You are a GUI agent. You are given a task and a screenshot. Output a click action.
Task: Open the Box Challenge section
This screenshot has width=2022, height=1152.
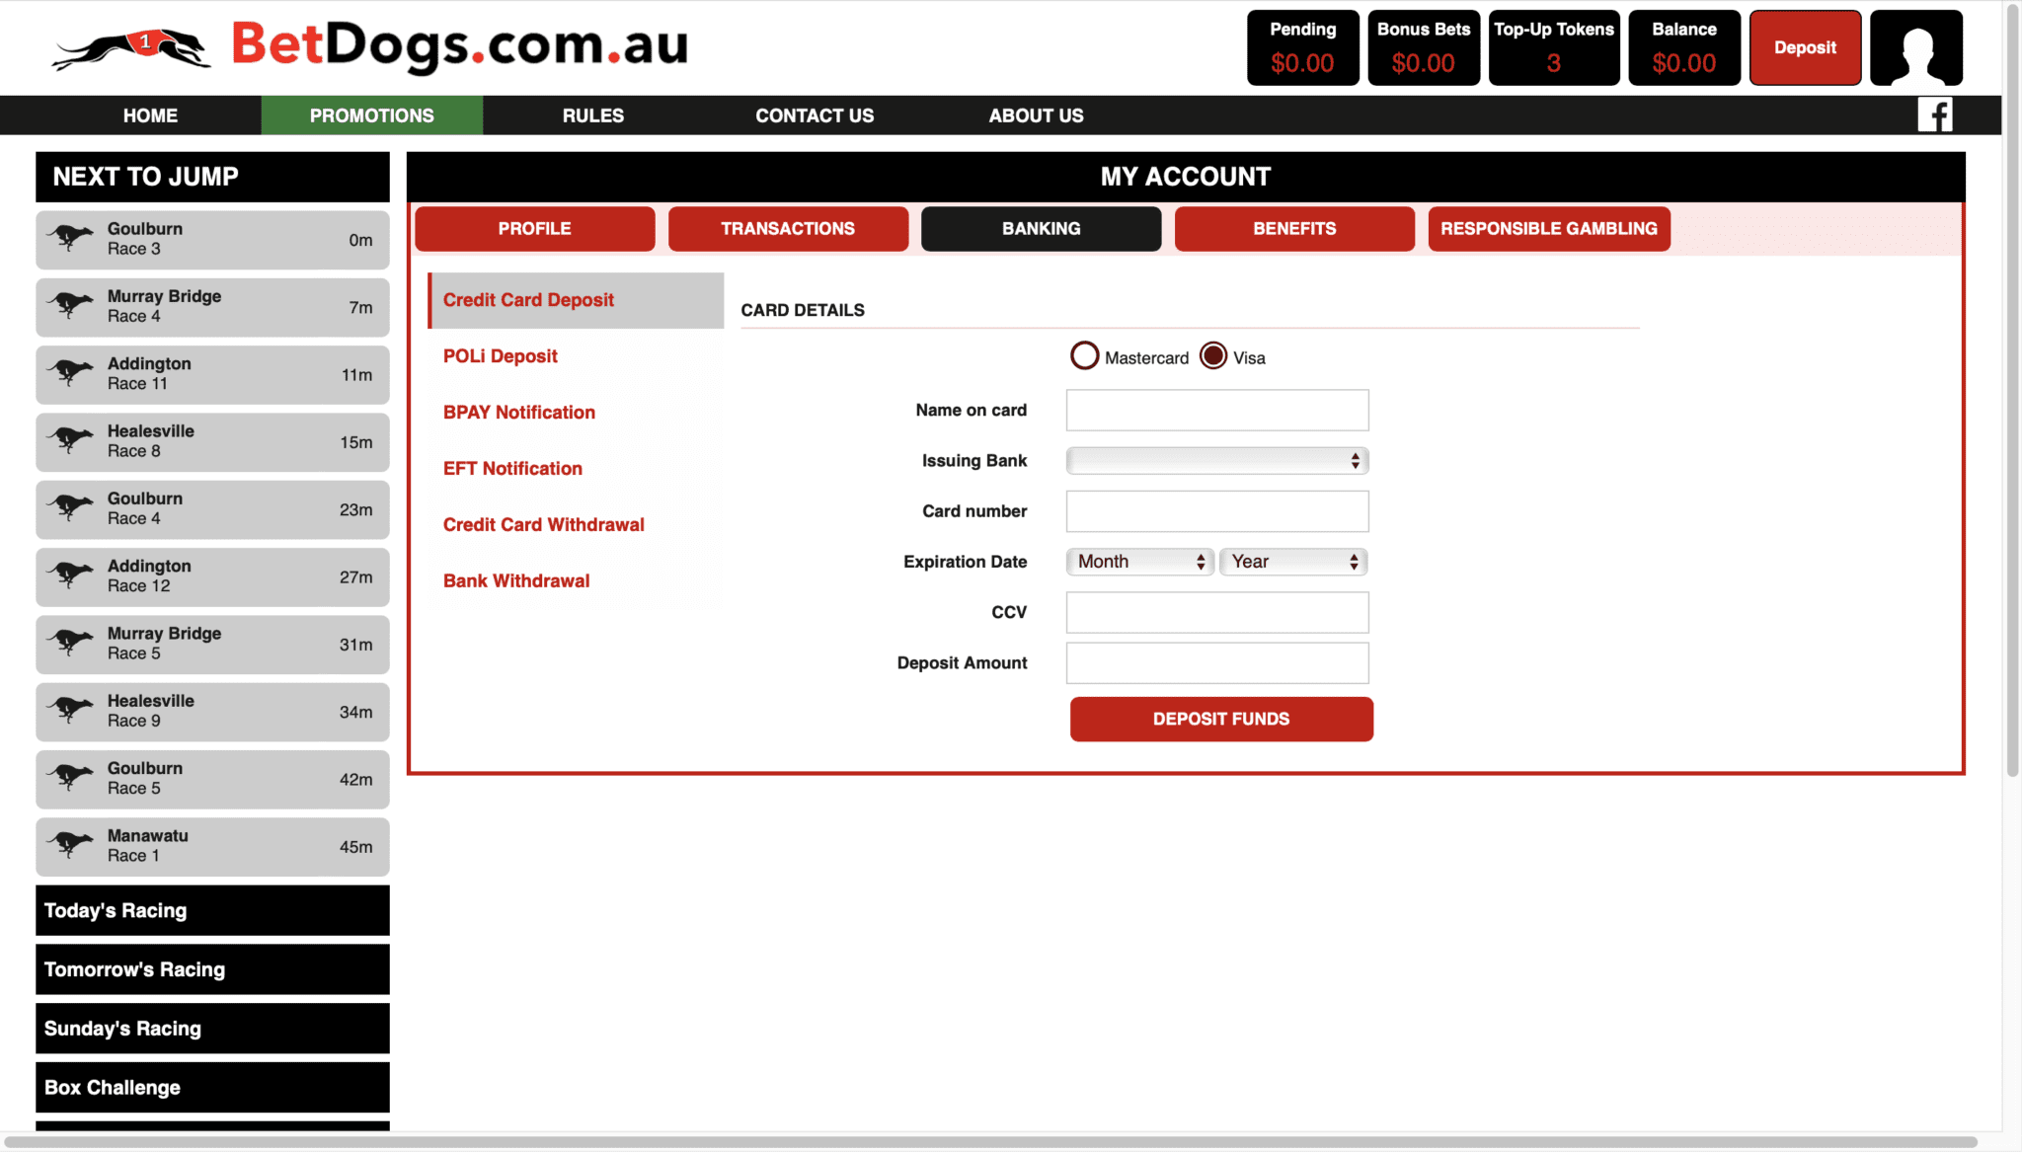[x=212, y=1087]
